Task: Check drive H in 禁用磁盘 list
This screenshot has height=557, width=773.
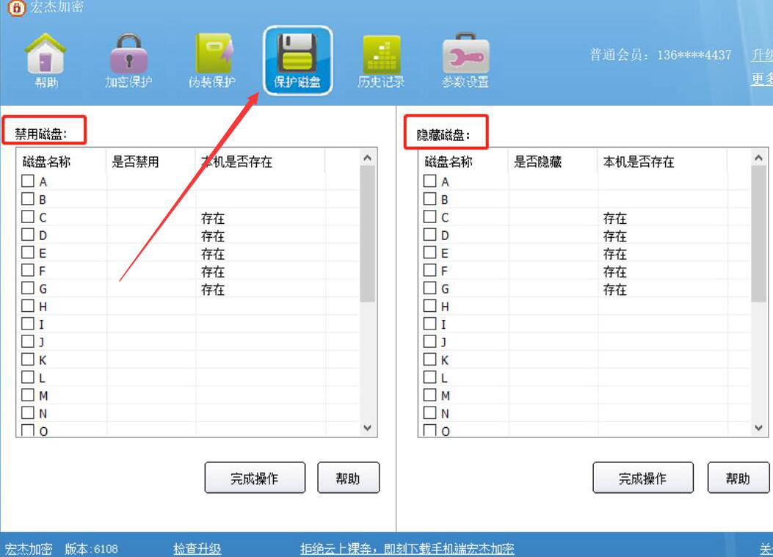Action: (28, 305)
